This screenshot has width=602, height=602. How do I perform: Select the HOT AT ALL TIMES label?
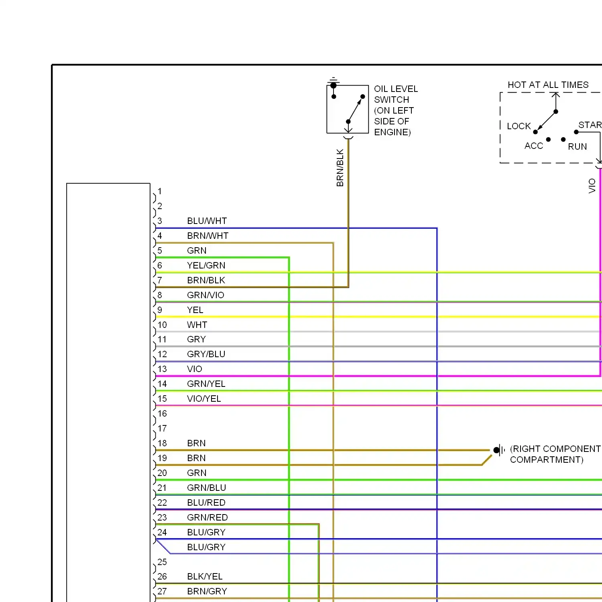(548, 85)
